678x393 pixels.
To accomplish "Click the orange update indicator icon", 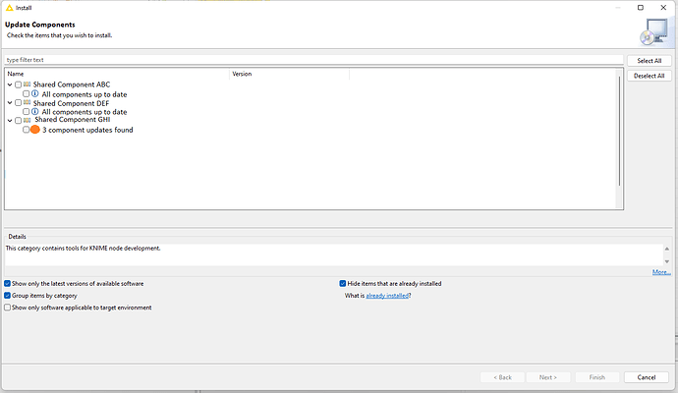I will pos(35,130).
